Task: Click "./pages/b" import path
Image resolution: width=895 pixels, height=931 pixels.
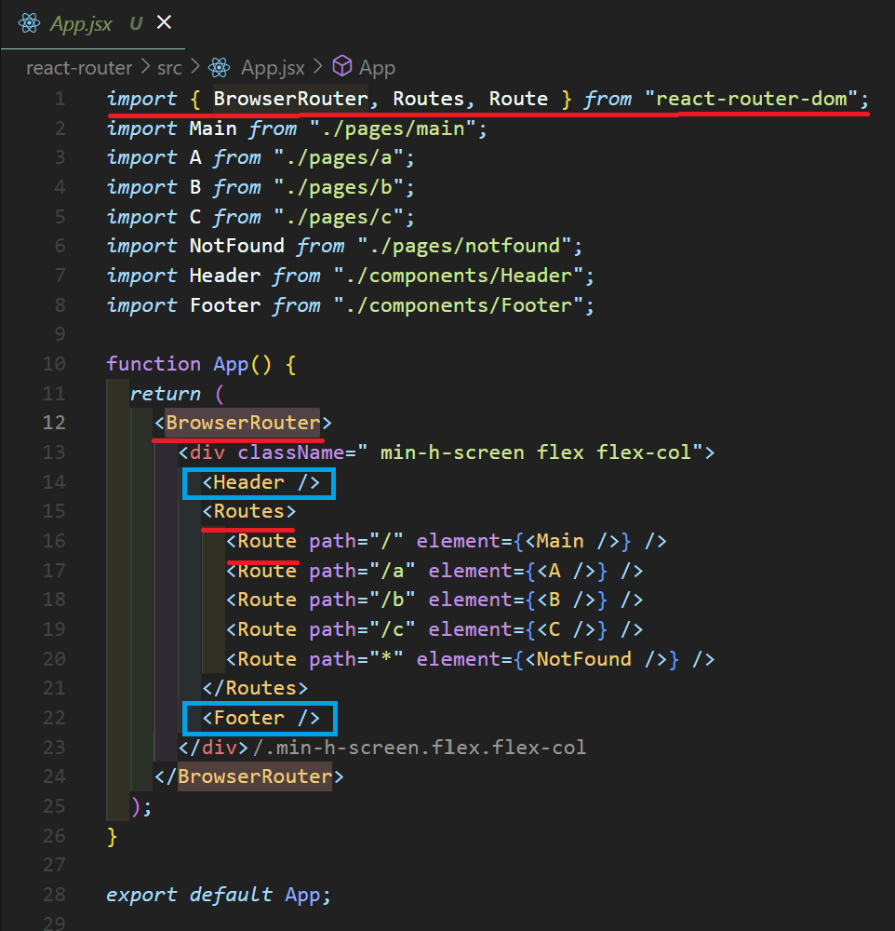Action: coord(339,188)
